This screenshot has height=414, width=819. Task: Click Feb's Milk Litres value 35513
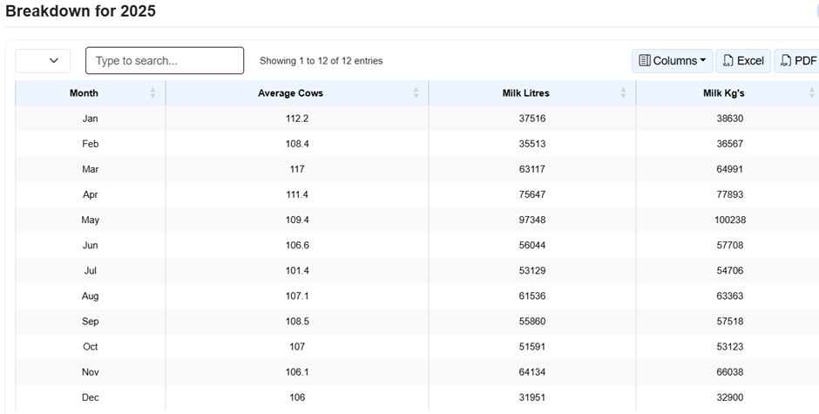coord(531,144)
